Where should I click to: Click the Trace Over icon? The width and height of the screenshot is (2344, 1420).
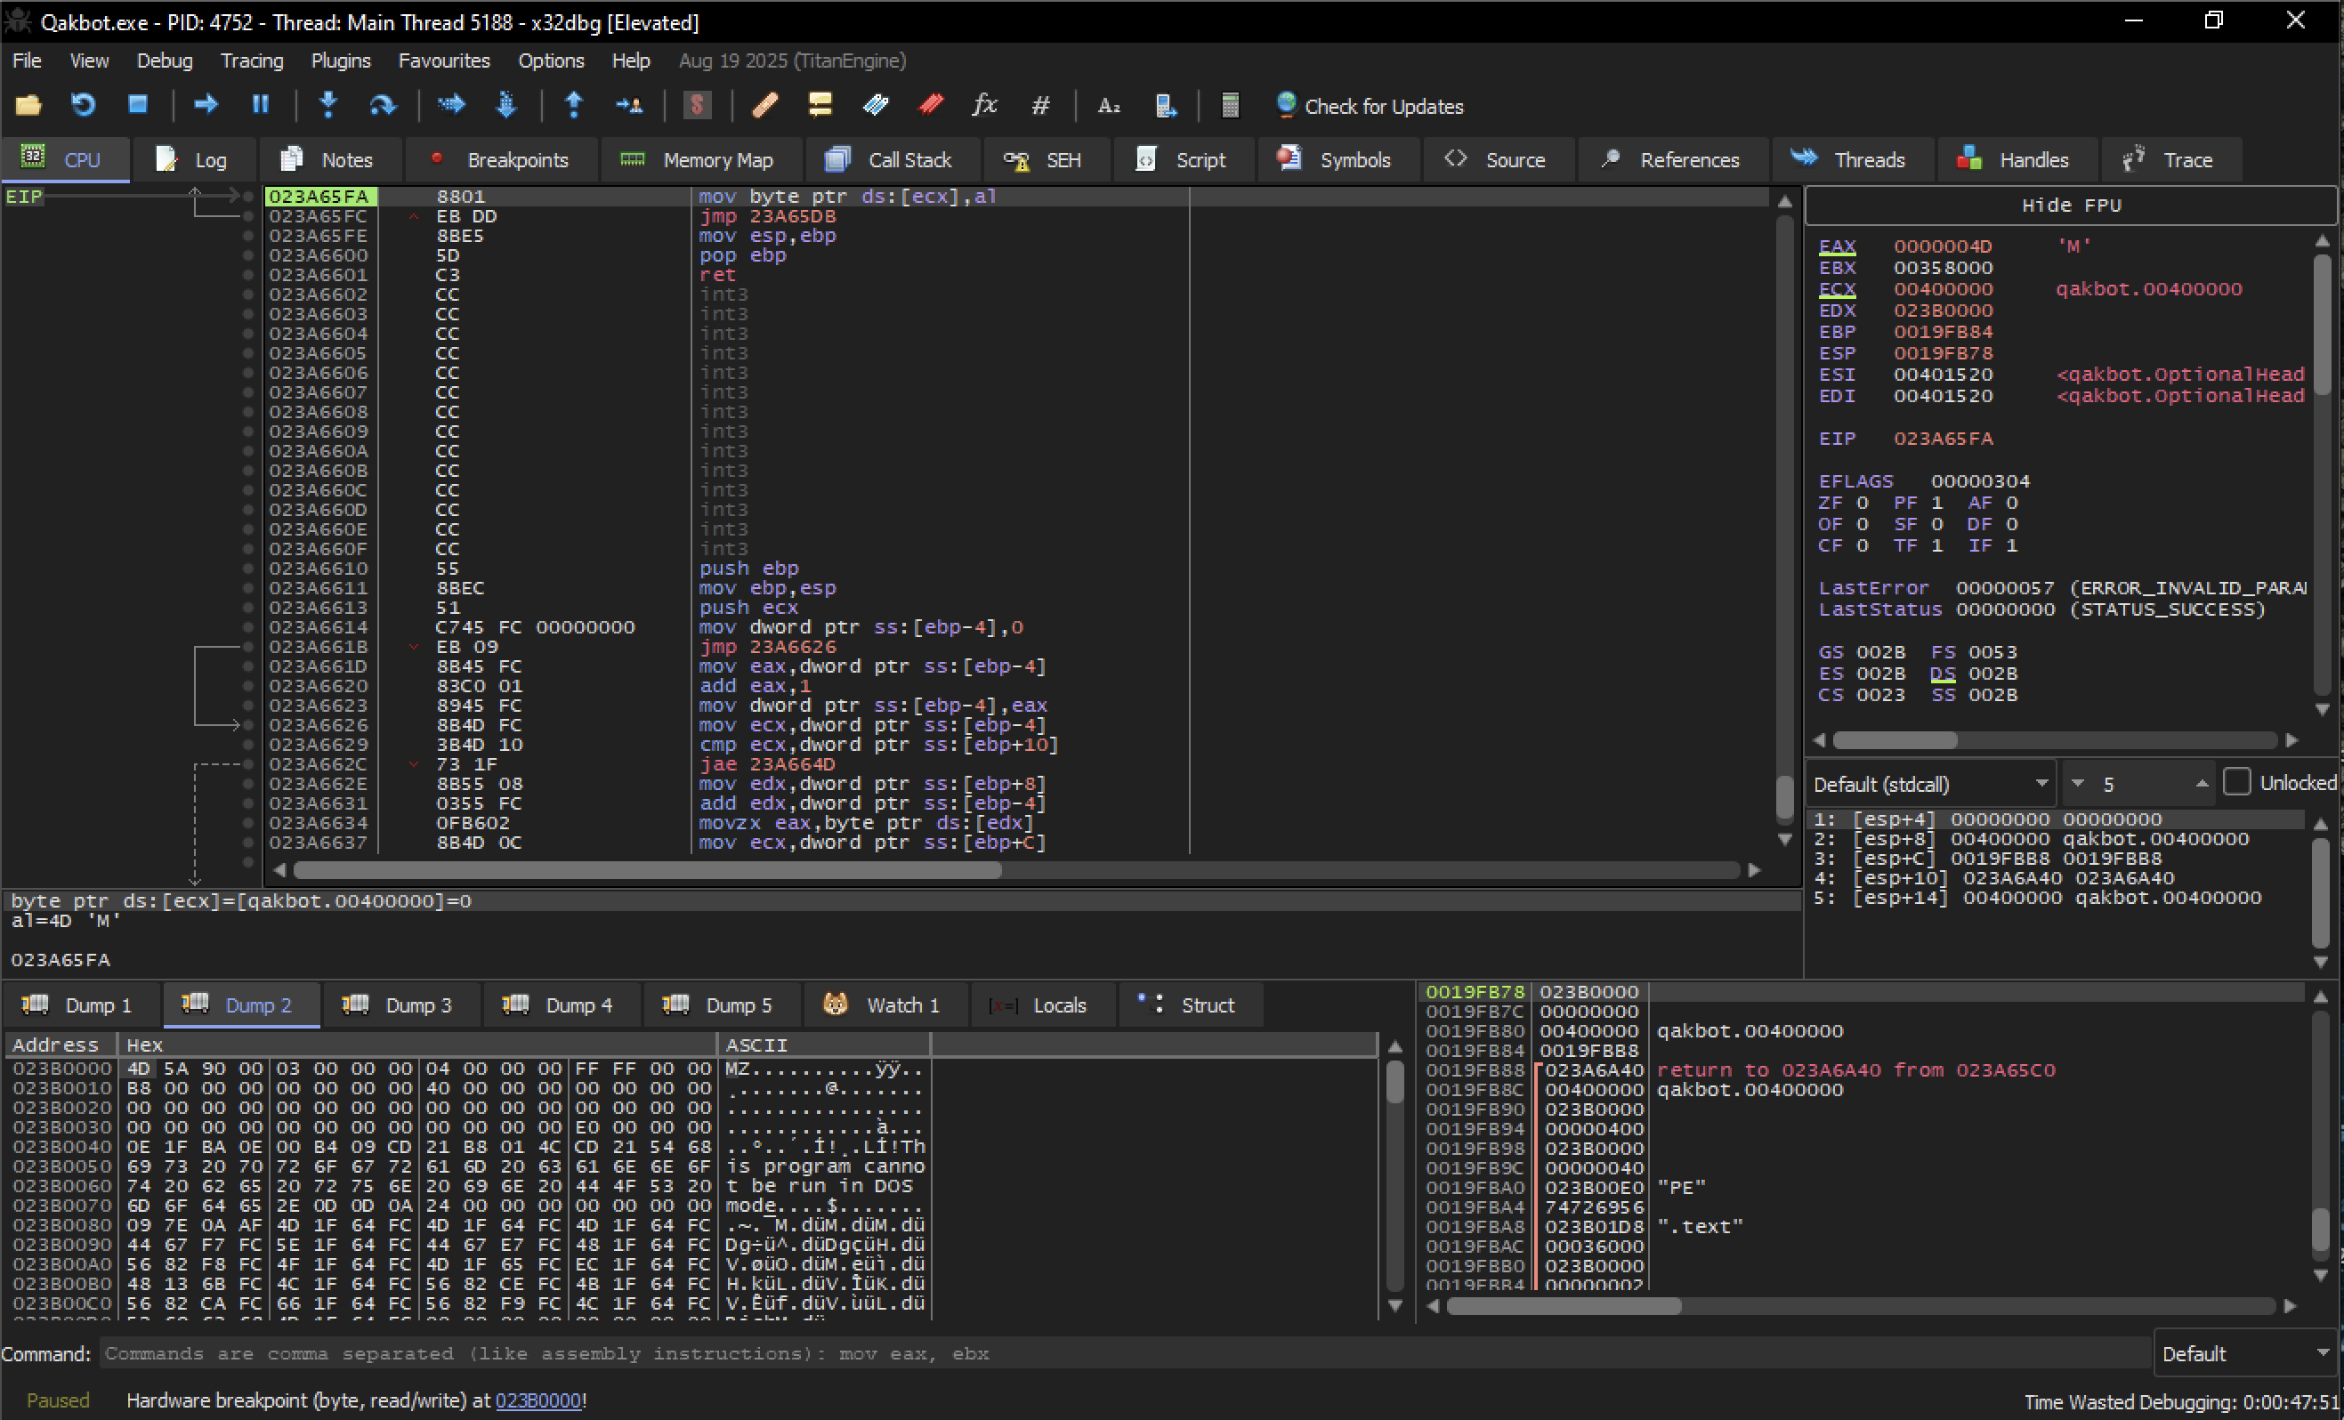pos(506,105)
